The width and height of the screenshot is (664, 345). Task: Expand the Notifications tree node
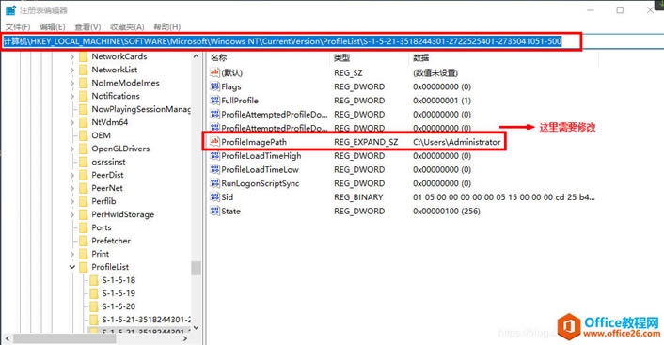pos(72,96)
